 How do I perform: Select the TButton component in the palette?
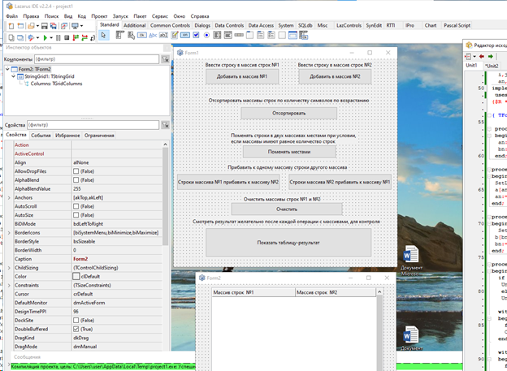point(141,36)
